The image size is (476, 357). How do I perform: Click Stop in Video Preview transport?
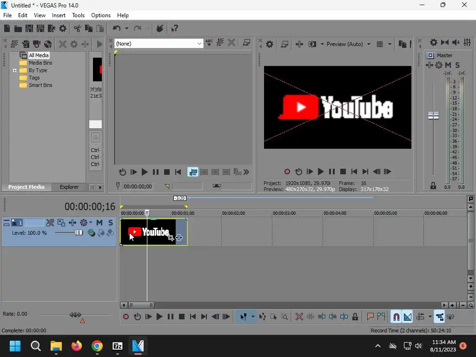(x=343, y=172)
